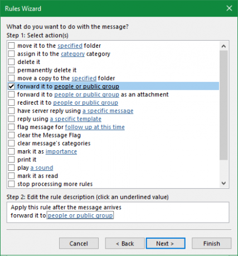
Task: Enable the 'delete it' action checkbox
Action: [x=11, y=62]
